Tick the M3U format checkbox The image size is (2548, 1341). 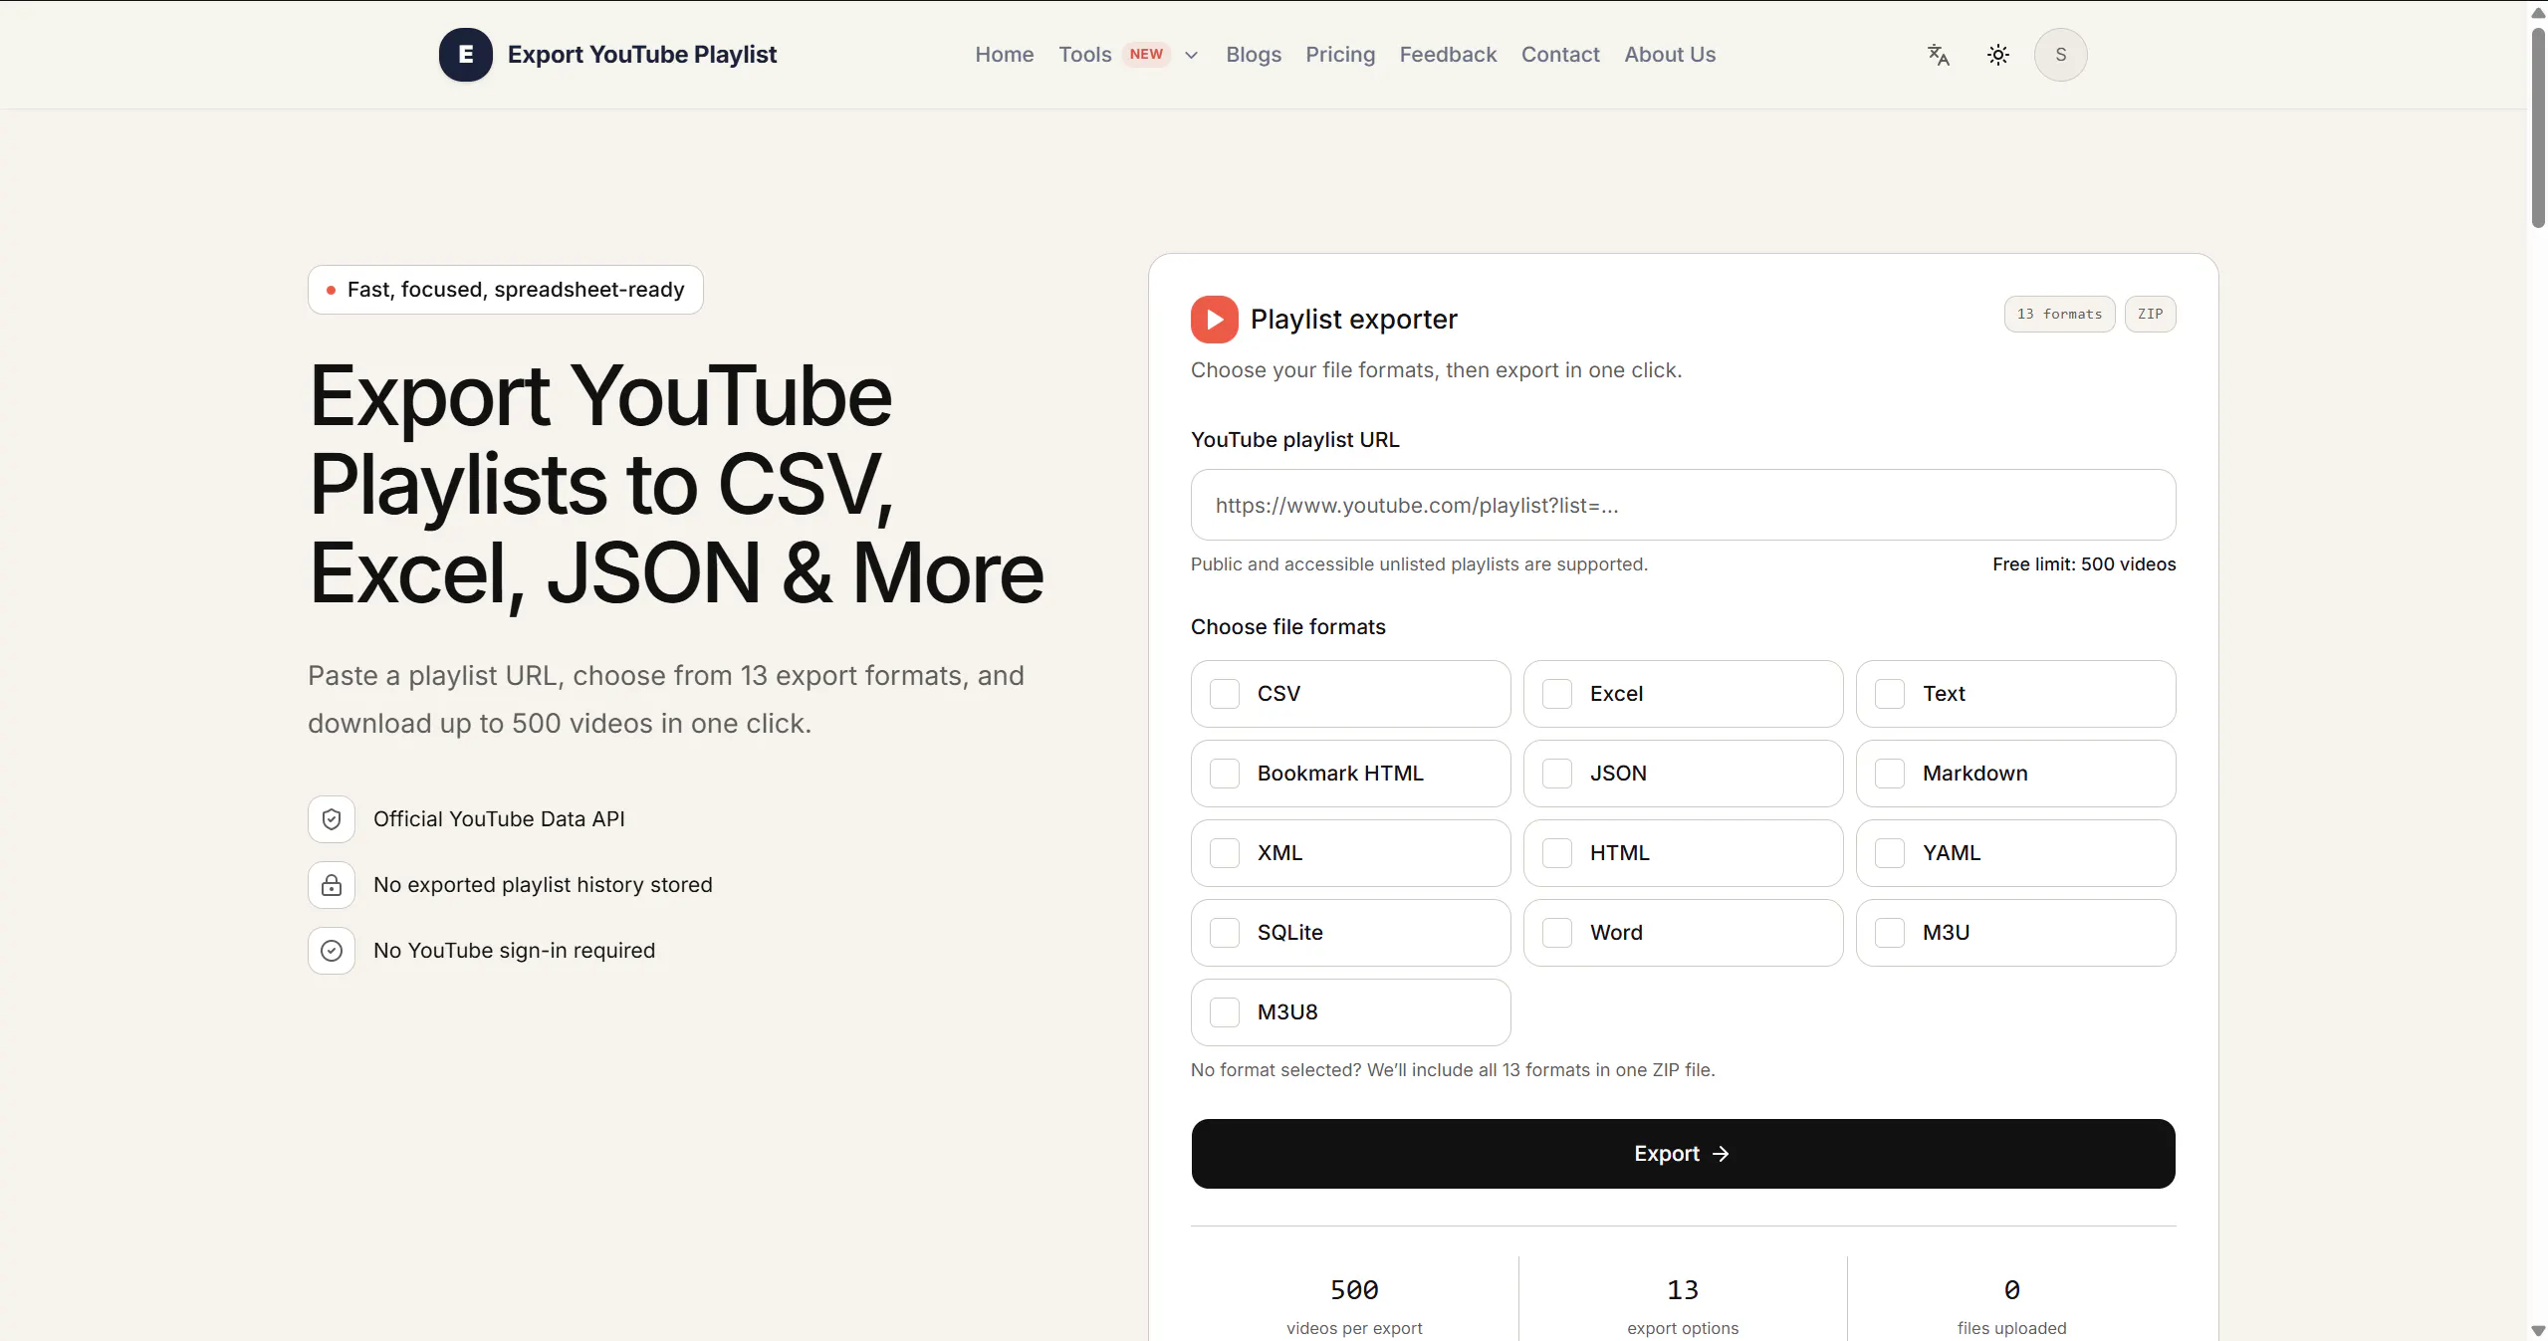pos(1889,933)
